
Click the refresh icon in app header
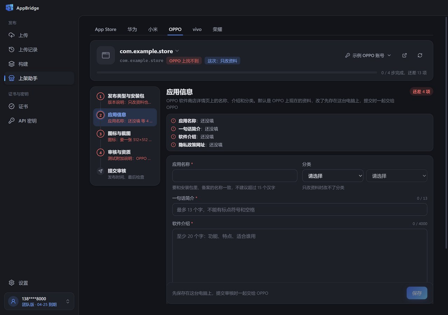pos(420,55)
